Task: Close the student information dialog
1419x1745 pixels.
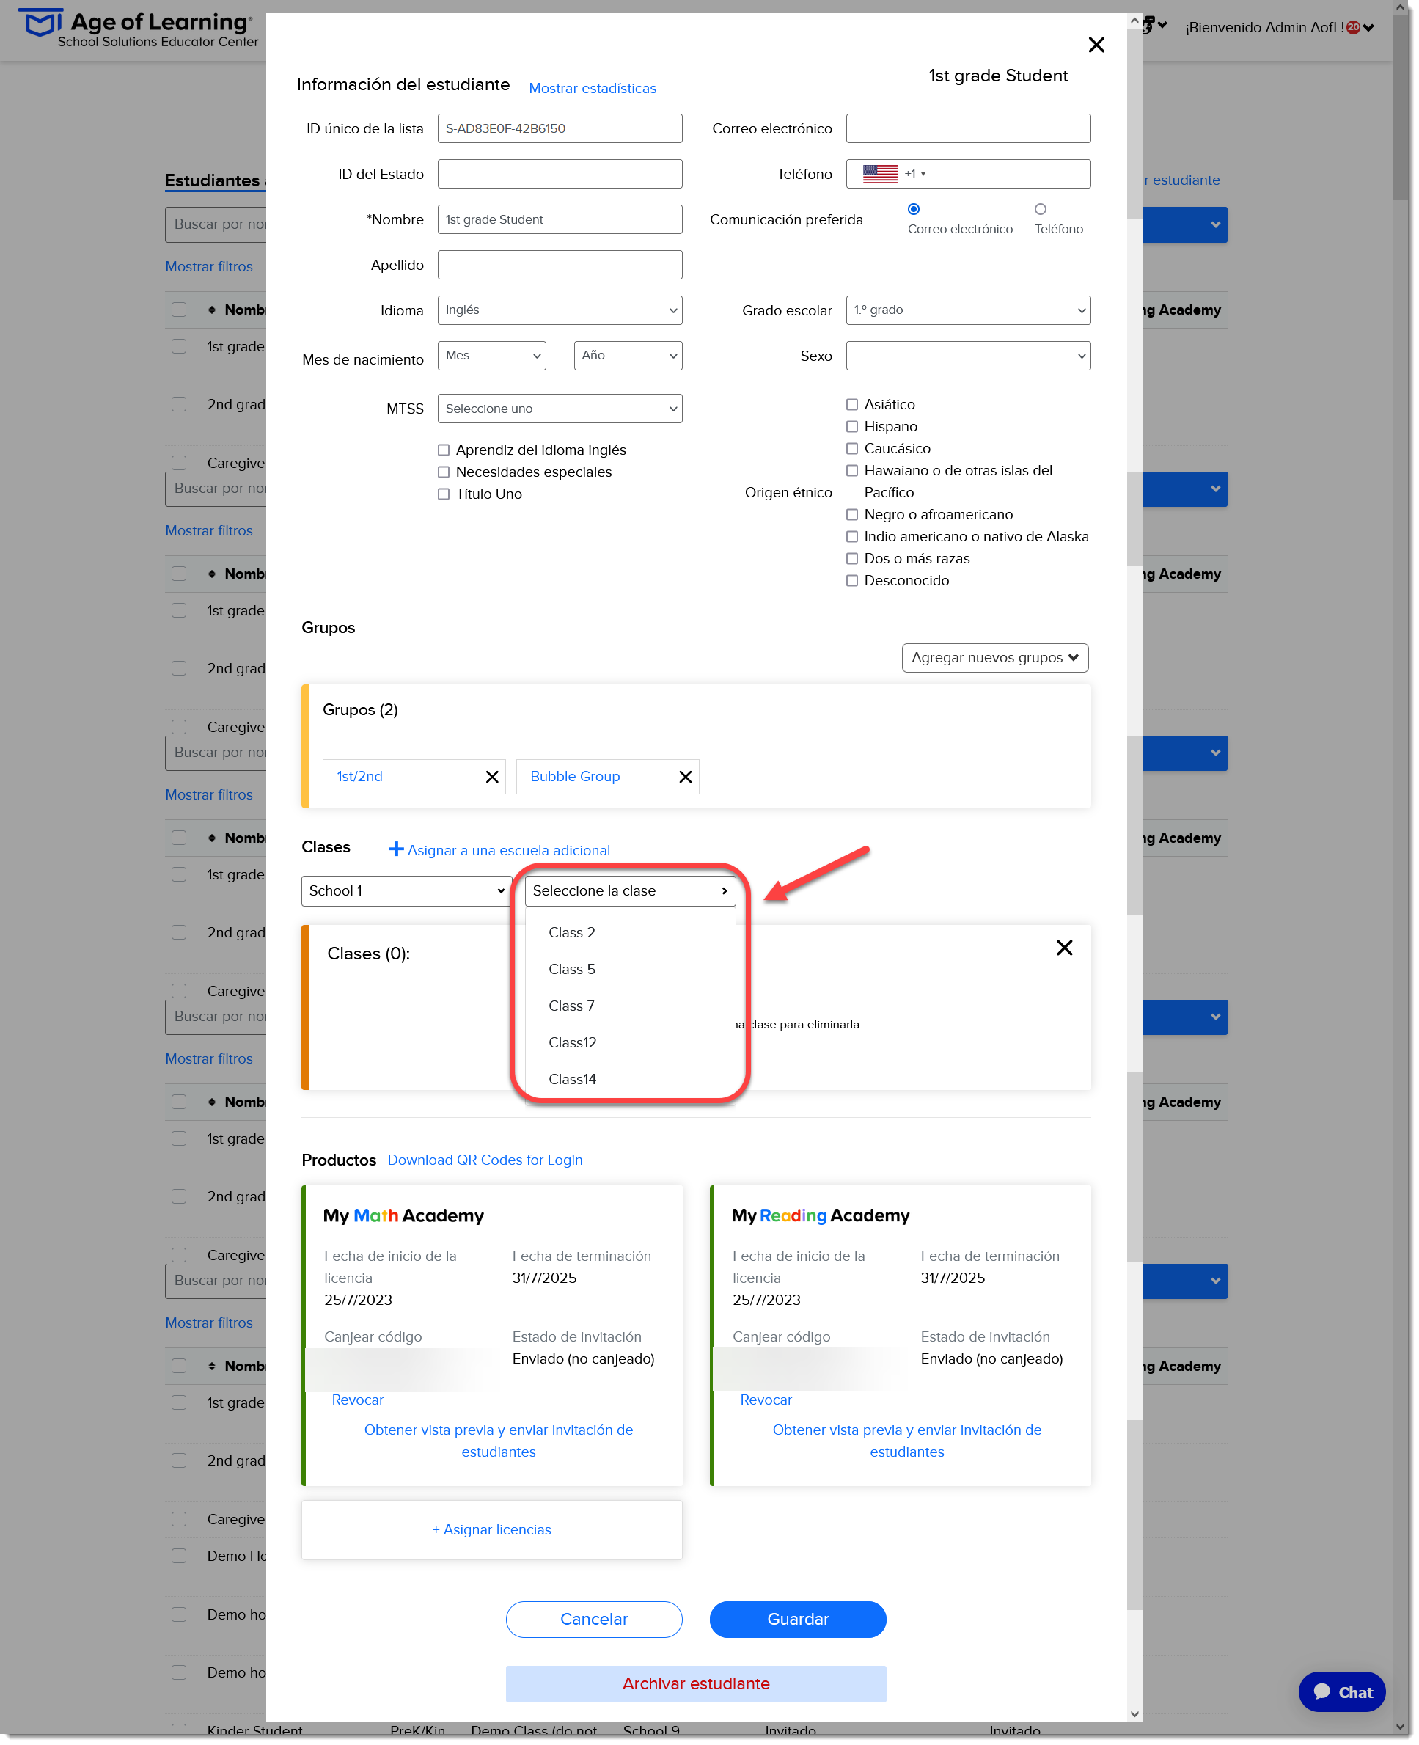Action: [1096, 45]
